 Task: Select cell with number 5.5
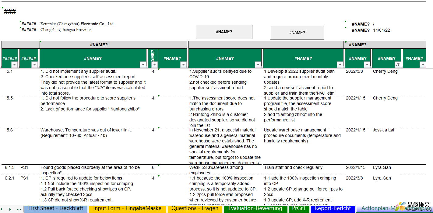click(10, 98)
